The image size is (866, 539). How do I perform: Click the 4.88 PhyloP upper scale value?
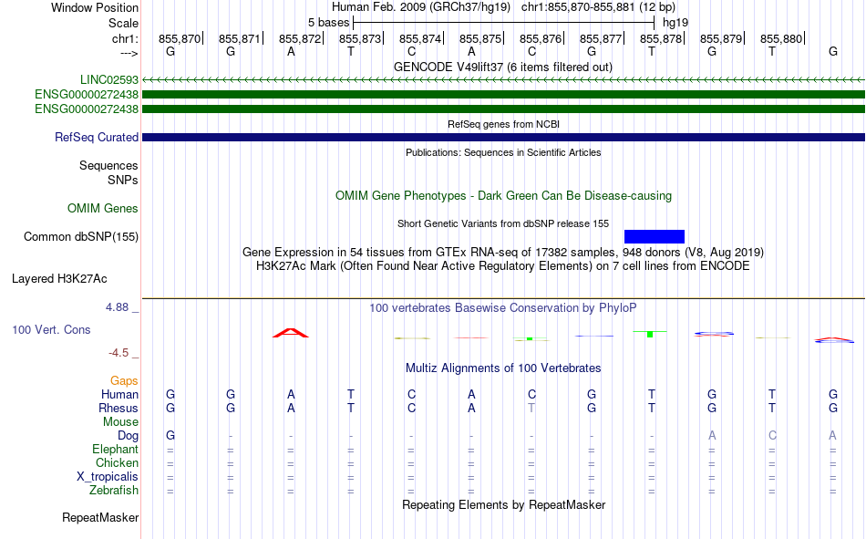(118, 307)
